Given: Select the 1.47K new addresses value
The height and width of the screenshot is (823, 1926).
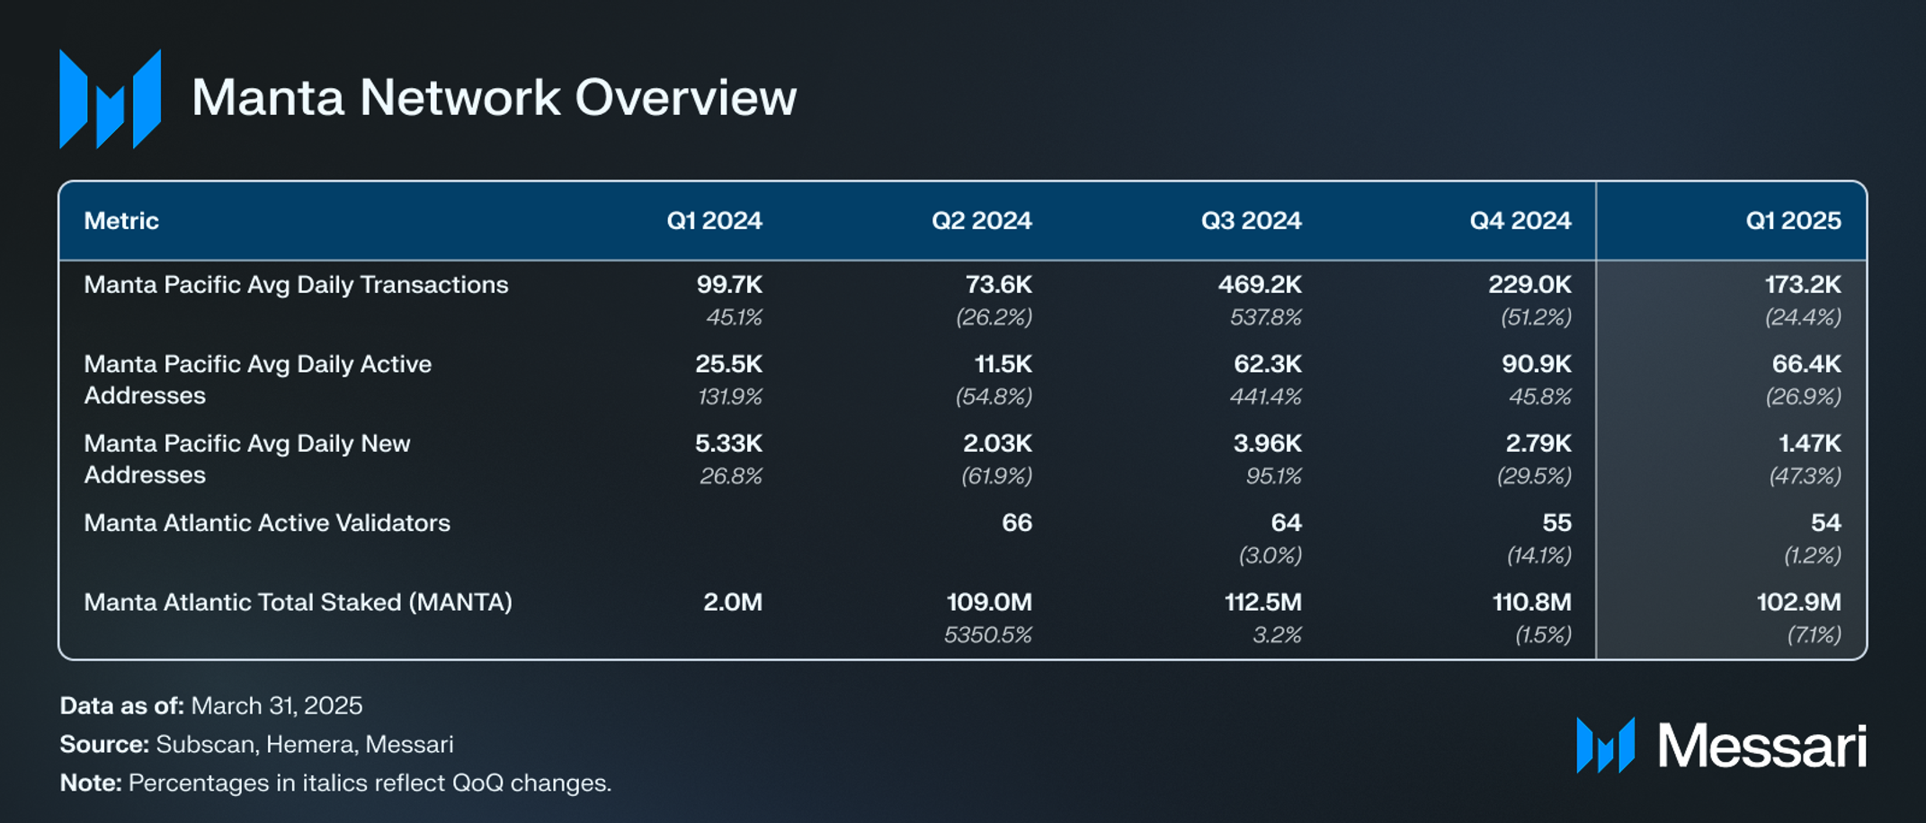Looking at the screenshot, I should [x=1810, y=443].
